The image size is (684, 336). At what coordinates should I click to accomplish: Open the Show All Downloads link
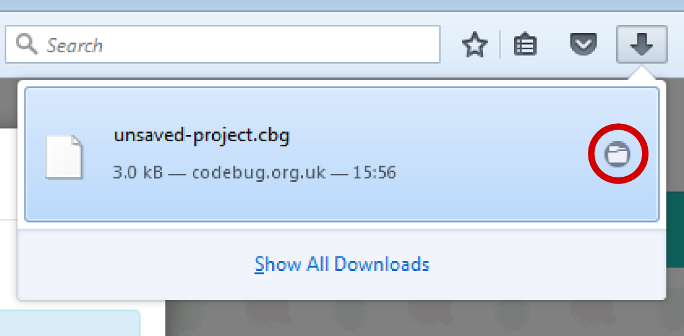click(342, 264)
